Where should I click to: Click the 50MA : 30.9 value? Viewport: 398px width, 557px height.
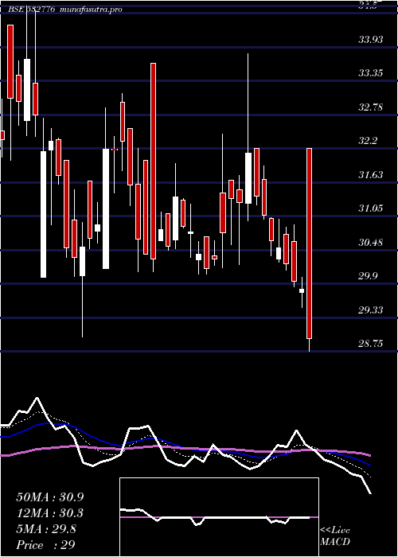pos(50,497)
